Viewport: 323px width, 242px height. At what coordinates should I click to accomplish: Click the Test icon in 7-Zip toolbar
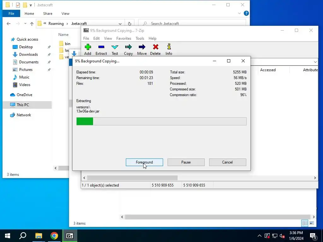[115, 49]
